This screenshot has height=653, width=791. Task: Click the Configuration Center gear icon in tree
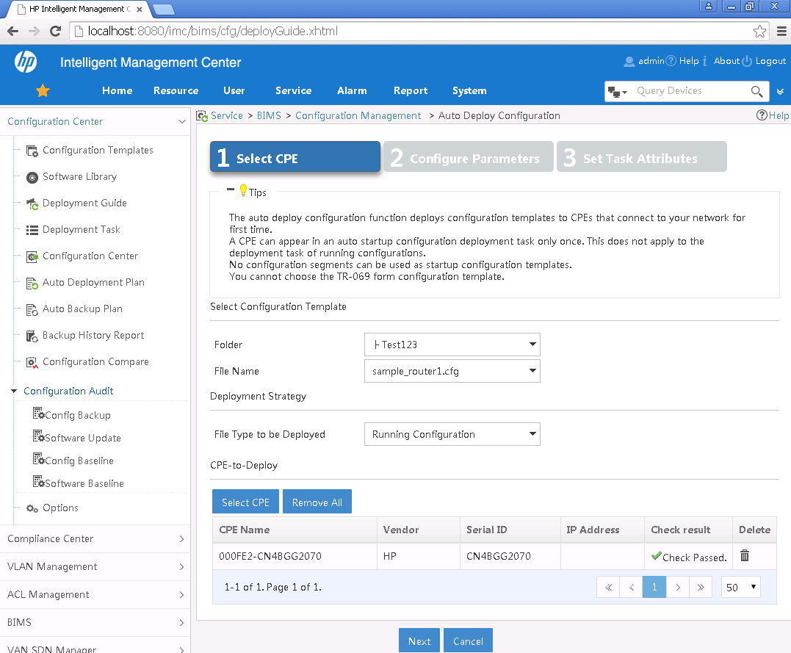(x=32, y=256)
